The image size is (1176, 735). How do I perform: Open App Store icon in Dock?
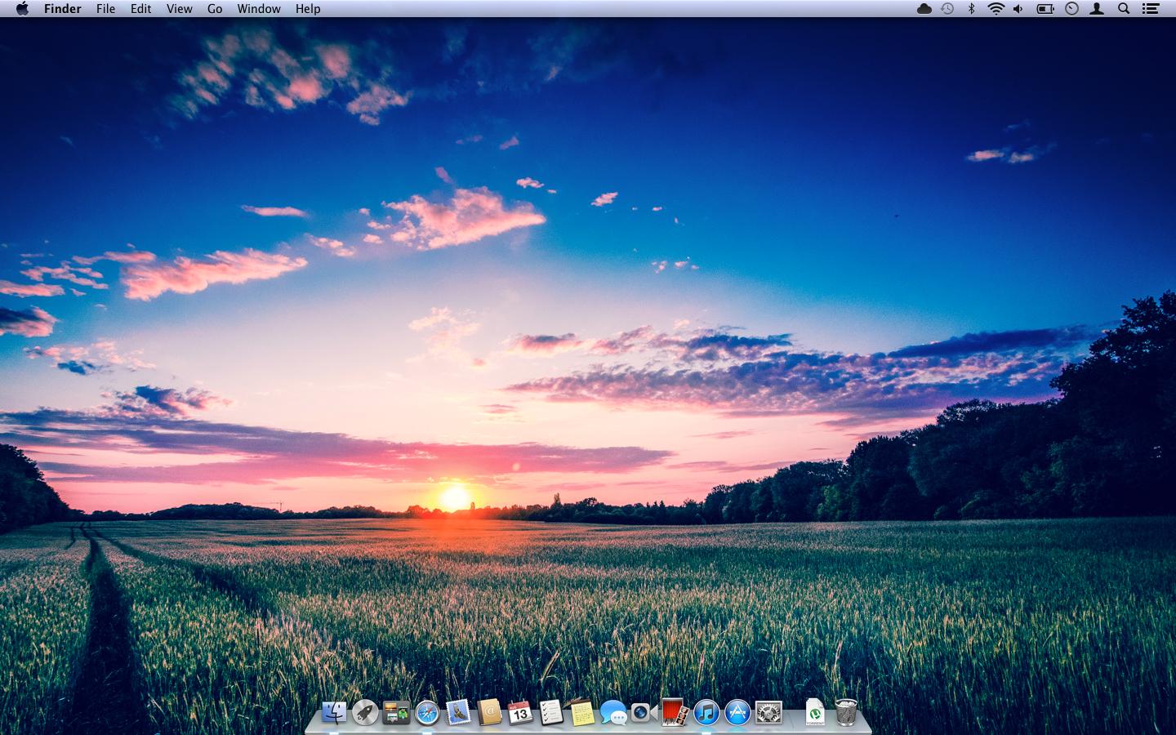tap(737, 712)
